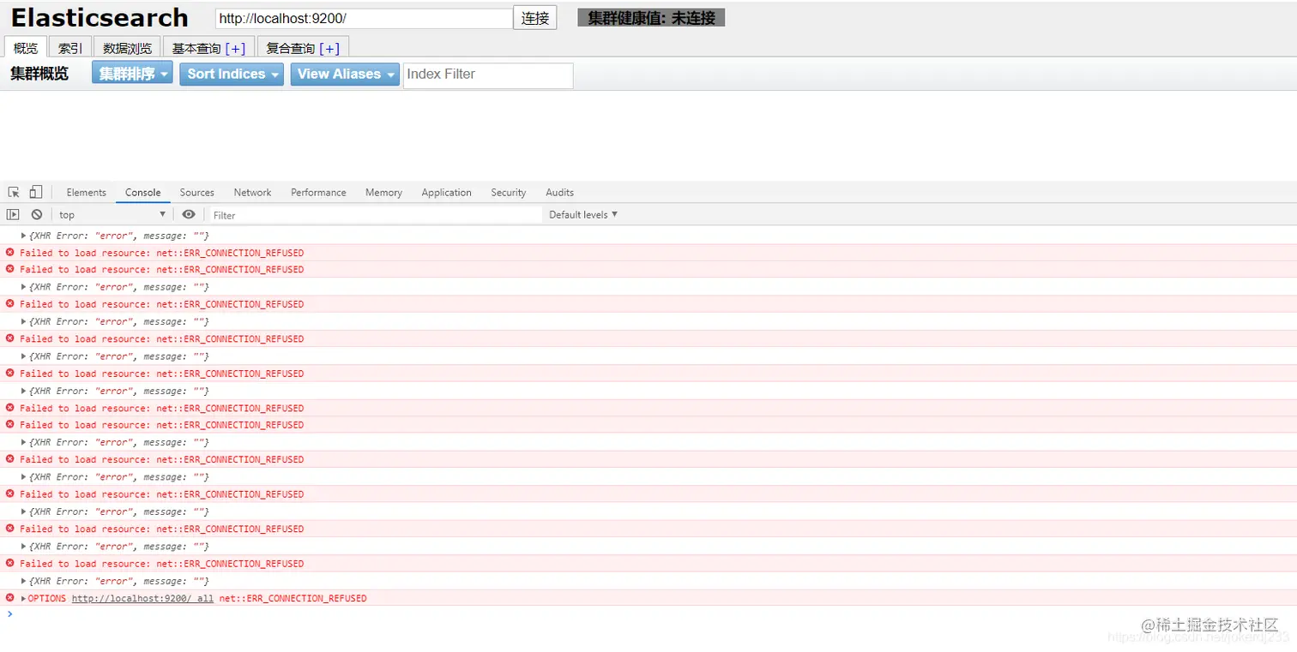Click the 连接 connect button
The image size is (1297, 652).
(535, 18)
